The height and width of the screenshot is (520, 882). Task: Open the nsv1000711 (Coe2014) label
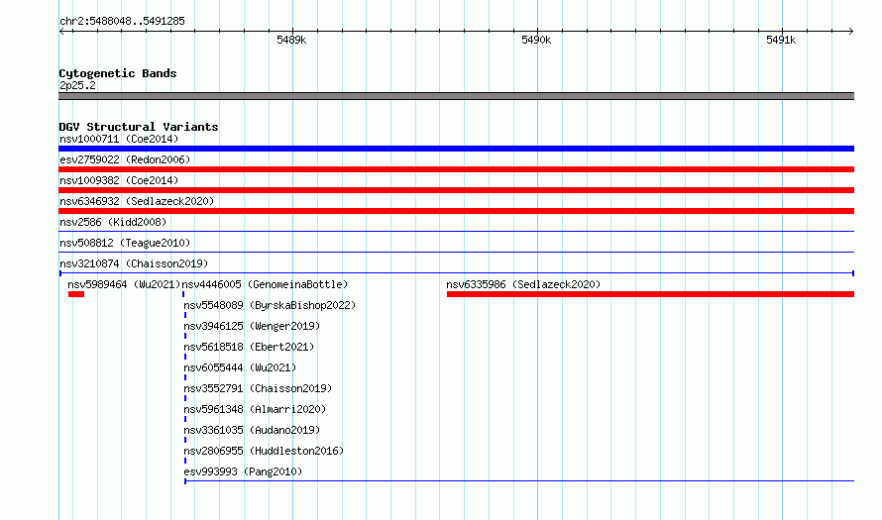tap(119, 139)
